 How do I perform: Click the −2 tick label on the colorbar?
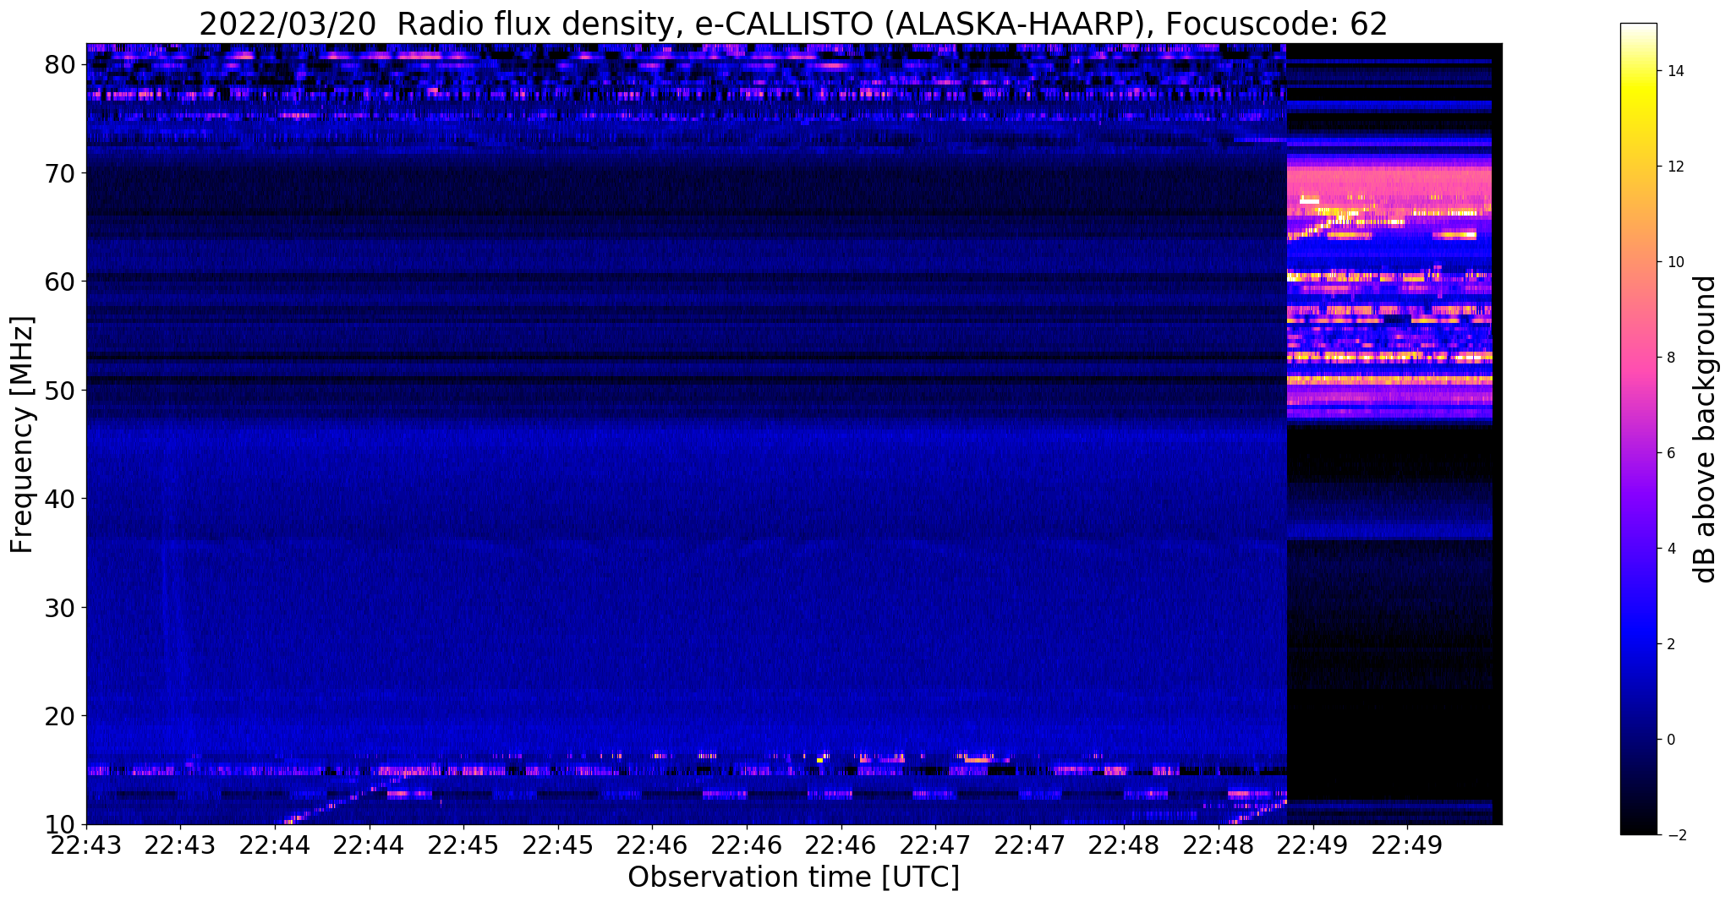(x=1675, y=835)
